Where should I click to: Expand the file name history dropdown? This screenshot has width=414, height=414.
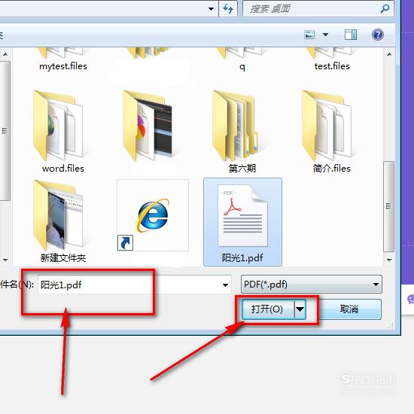pos(225,285)
